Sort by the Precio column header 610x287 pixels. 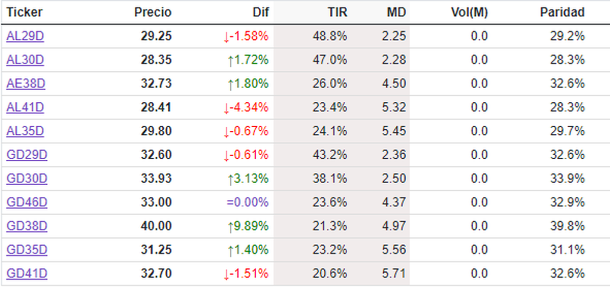[x=153, y=12]
